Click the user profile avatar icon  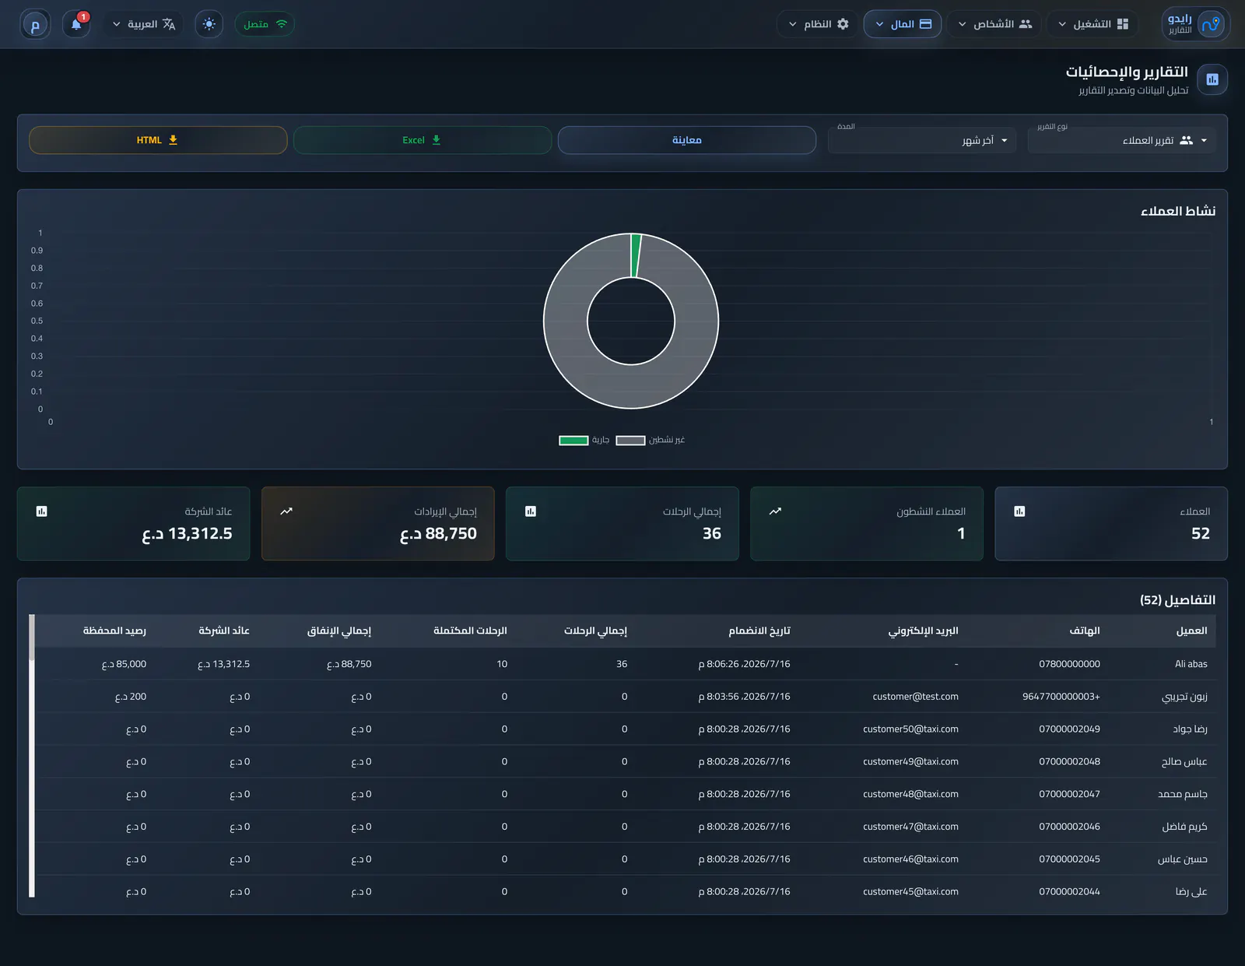coord(35,24)
